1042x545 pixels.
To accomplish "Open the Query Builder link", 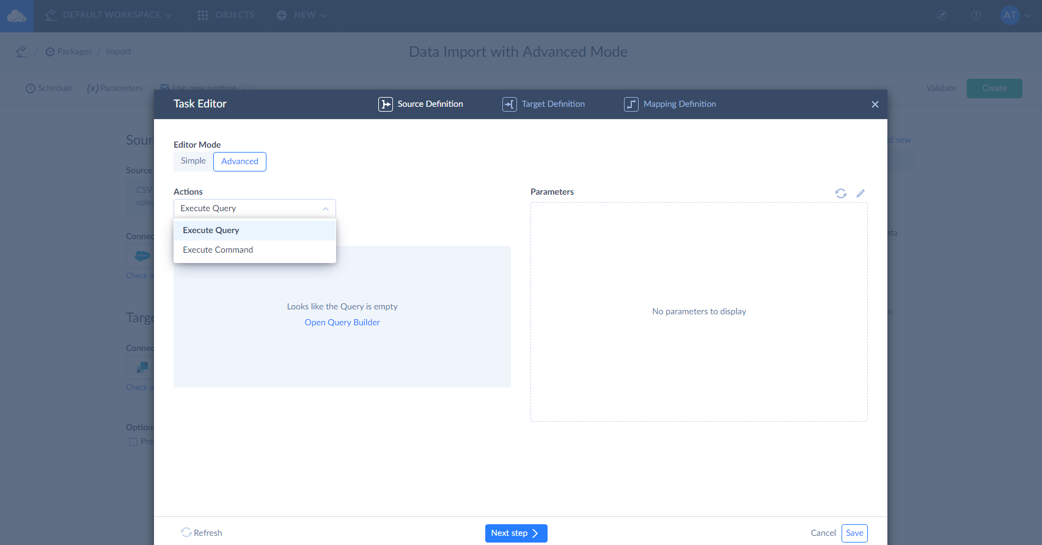I will pos(342,323).
